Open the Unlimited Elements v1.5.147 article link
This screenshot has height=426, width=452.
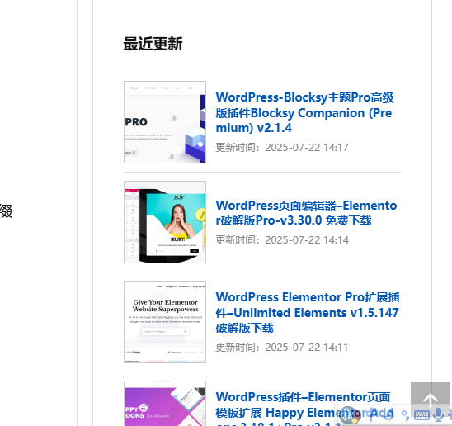point(308,313)
